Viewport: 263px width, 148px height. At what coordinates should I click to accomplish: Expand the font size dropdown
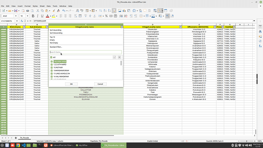pyautogui.click(x=27, y=16)
